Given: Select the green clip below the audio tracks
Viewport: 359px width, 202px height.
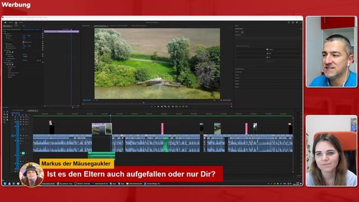Looking at the screenshot, I should pos(102,155).
